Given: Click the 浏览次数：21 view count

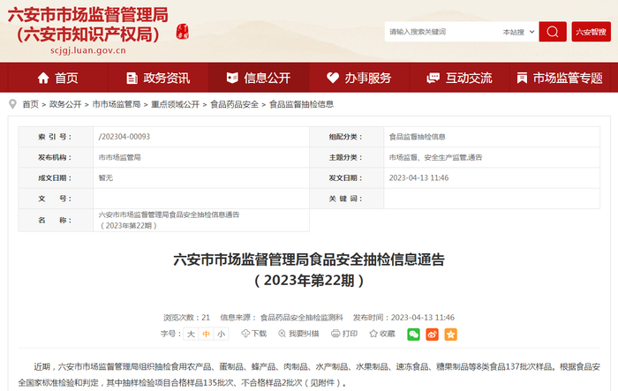Looking at the screenshot, I should 187,317.
